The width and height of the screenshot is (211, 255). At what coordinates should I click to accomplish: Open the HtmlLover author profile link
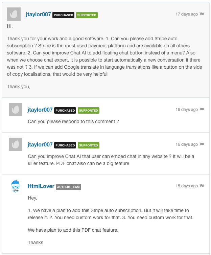tap(41, 186)
